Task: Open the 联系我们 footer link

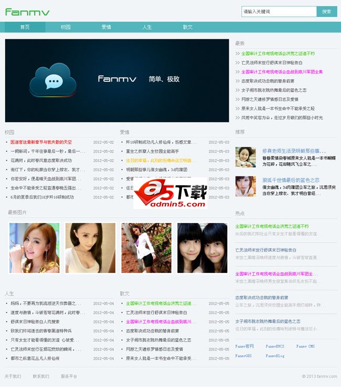Action: [41, 376]
